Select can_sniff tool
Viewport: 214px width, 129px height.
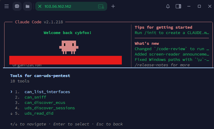tap(35, 97)
